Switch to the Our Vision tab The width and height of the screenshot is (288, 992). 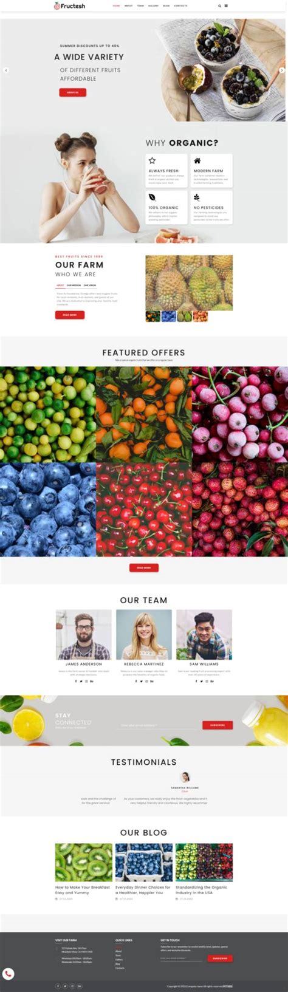(90, 285)
